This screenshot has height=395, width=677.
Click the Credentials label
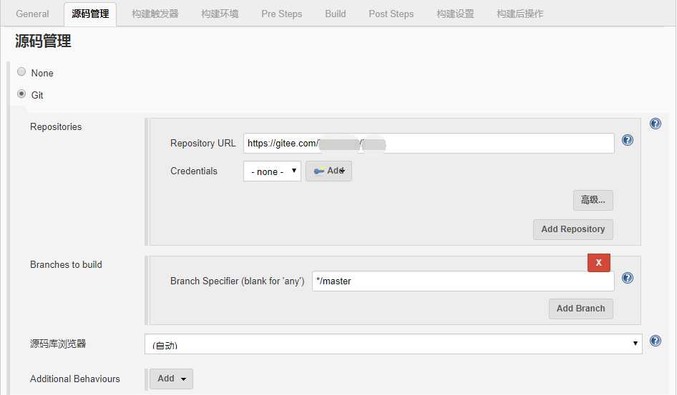tap(194, 171)
